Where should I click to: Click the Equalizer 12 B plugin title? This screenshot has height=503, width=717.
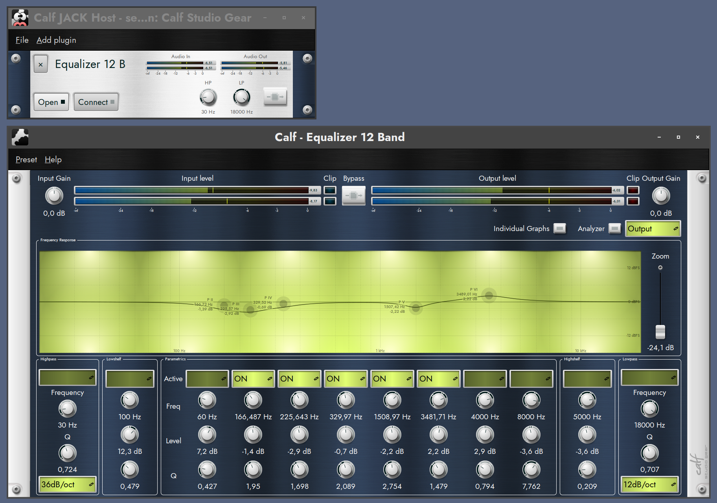coord(90,64)
